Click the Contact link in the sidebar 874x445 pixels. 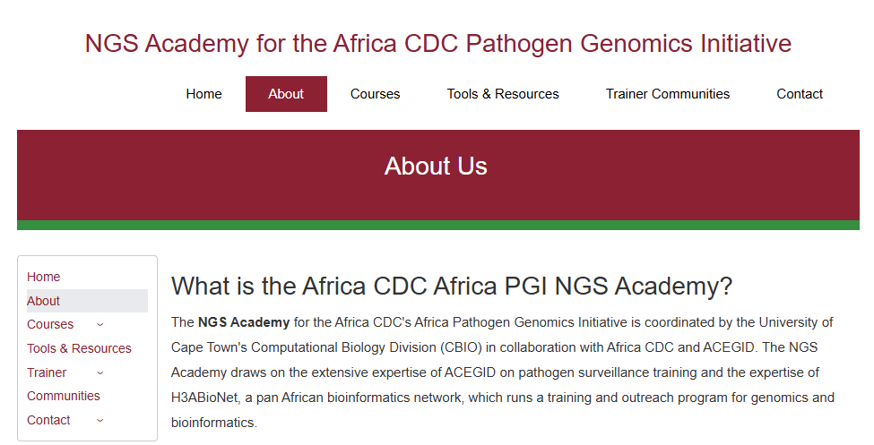pyautogui.click(x=48, y=420)
